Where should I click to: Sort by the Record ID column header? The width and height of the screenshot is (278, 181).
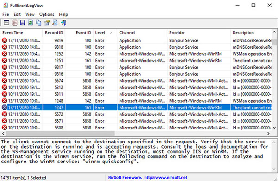[x=54, y=32]
